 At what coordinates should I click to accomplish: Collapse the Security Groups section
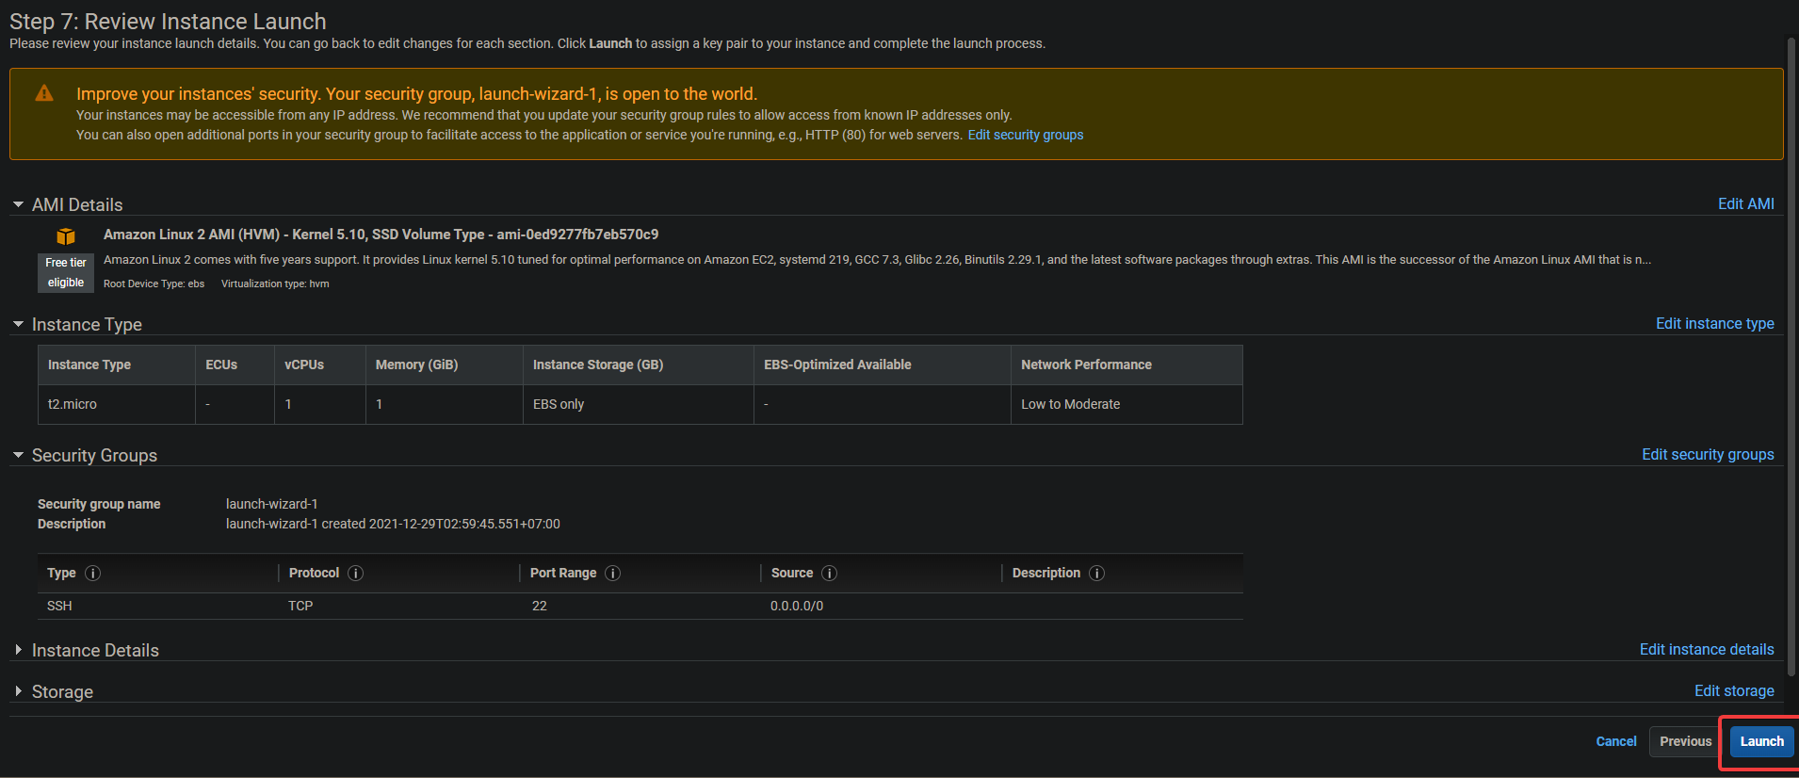click(18, 455)
